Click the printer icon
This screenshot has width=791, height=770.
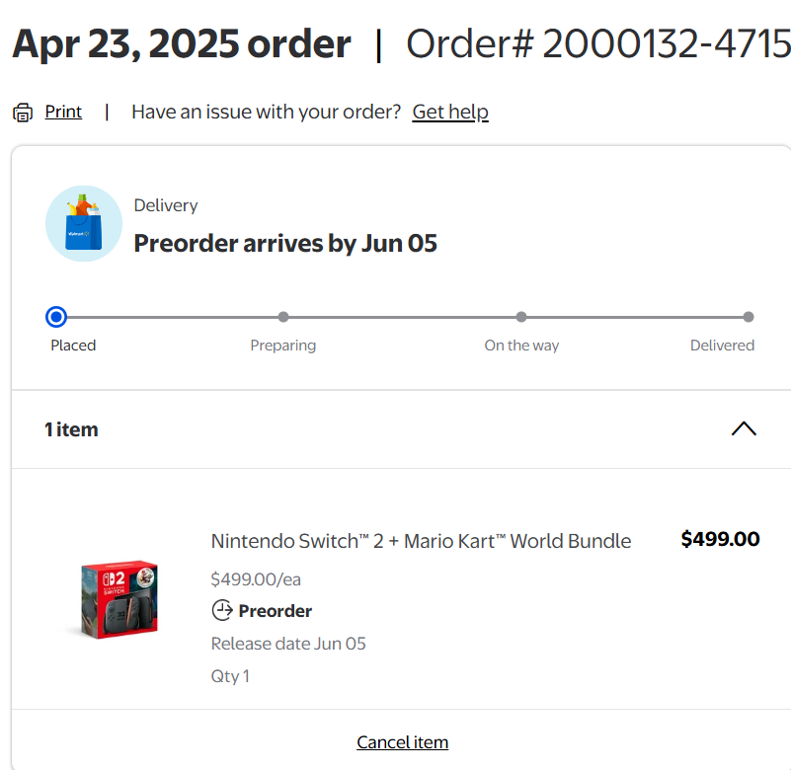coord(22,113)
